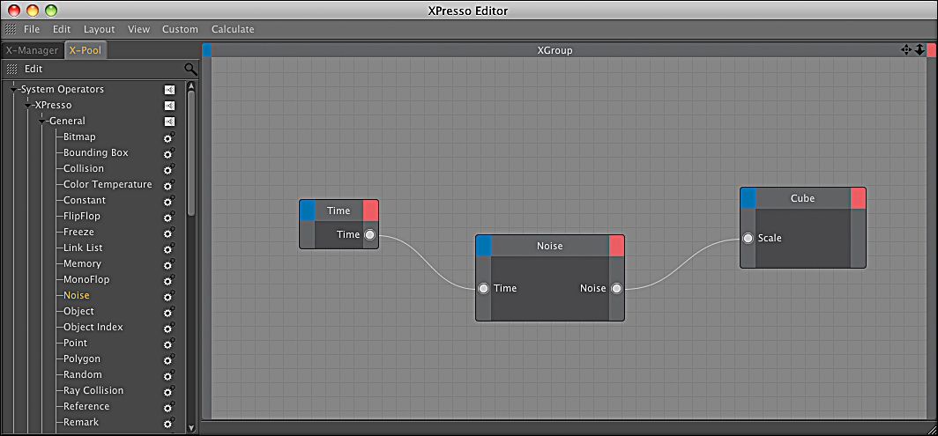The width and height of the screenshot is (938, 436).
Task: Click the search magnifier icon in X-Pool
Action: (x=190, y=69)
